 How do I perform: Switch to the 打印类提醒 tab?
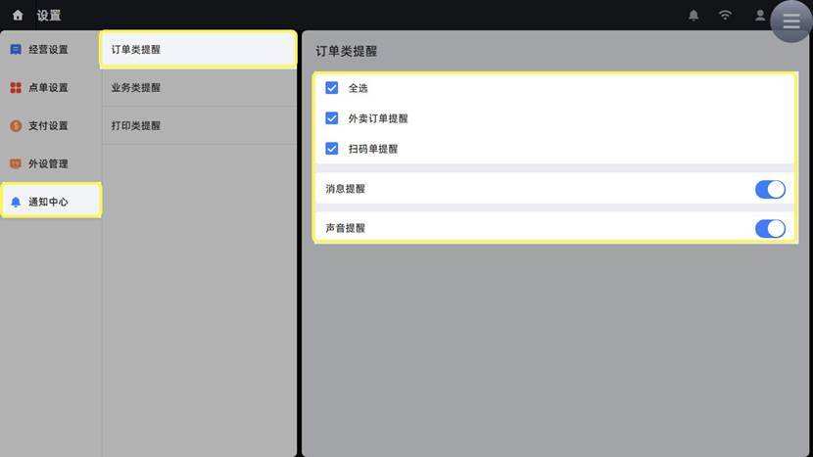tap(199, 125)
